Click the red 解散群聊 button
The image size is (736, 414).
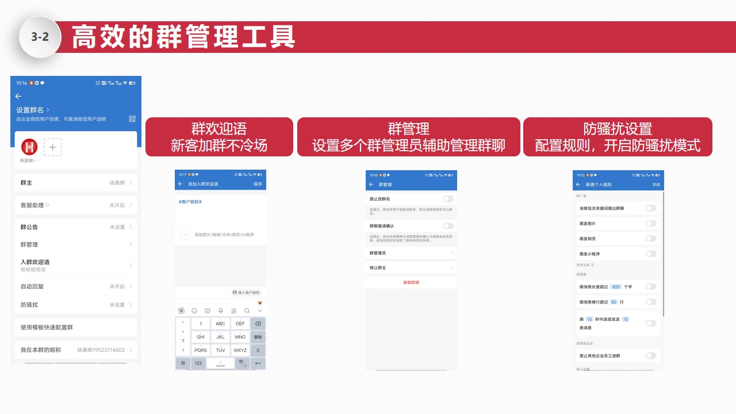click(411, 282)
